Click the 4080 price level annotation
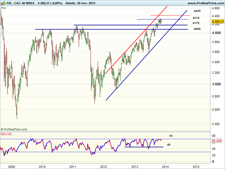 pos(197,29)
